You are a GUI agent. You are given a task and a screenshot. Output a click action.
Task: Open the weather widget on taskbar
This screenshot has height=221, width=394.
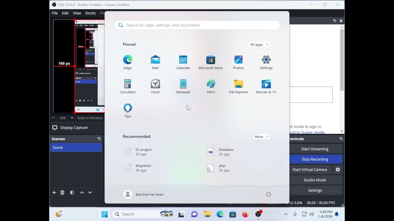pos(59,214)
